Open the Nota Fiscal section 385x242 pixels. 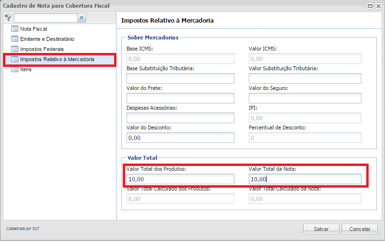click(x=33, y=29)
